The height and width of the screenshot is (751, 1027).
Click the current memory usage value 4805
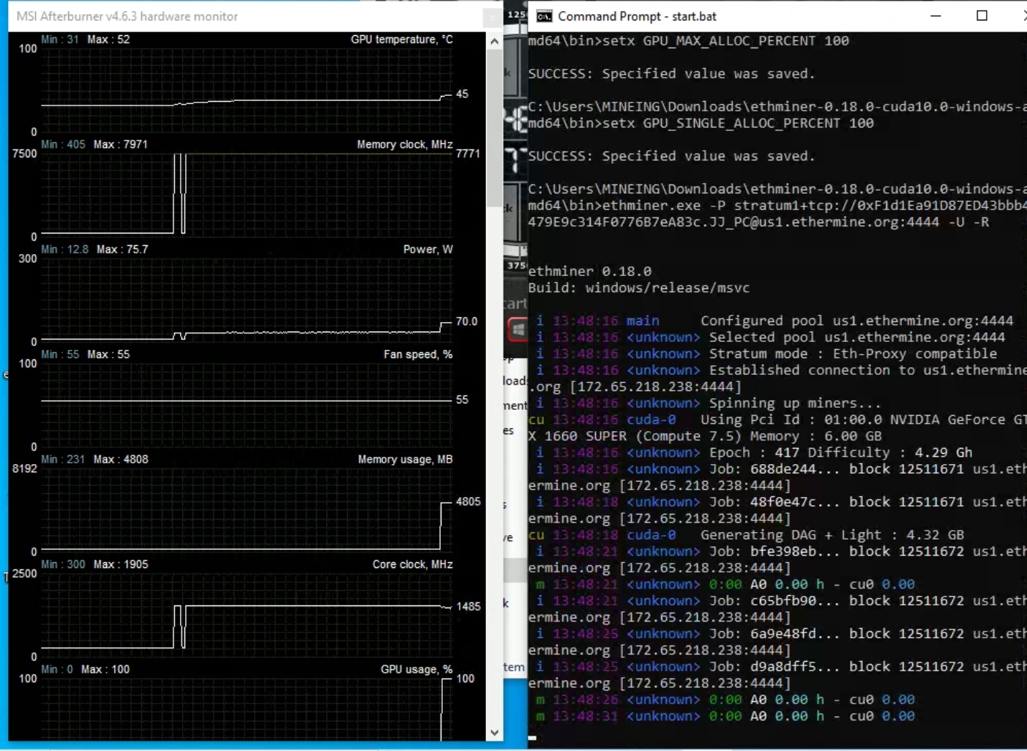(468, 502)
